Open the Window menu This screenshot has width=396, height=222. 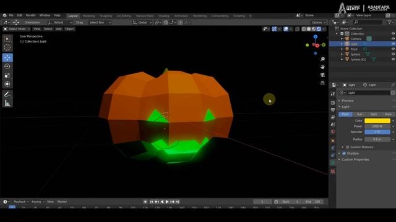click(x=45, y=15)
